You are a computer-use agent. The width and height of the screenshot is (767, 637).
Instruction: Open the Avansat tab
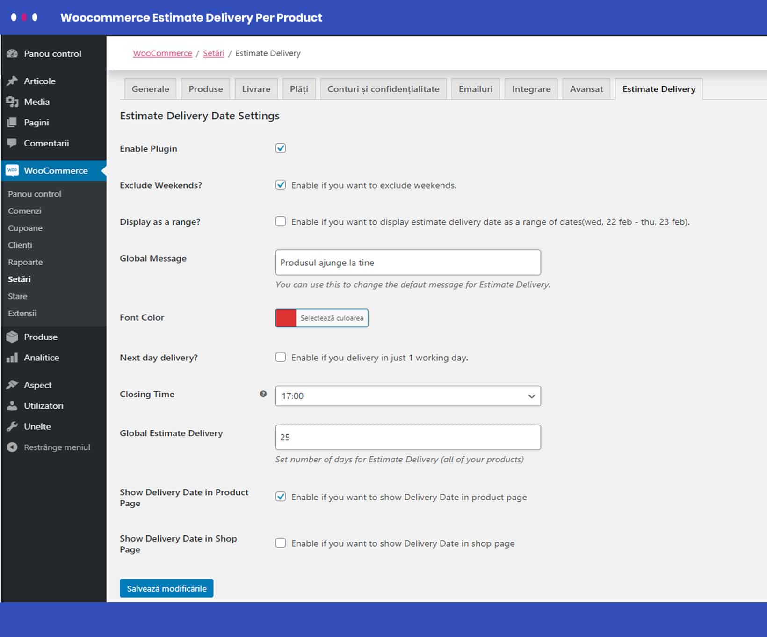(x=586, y=89)
